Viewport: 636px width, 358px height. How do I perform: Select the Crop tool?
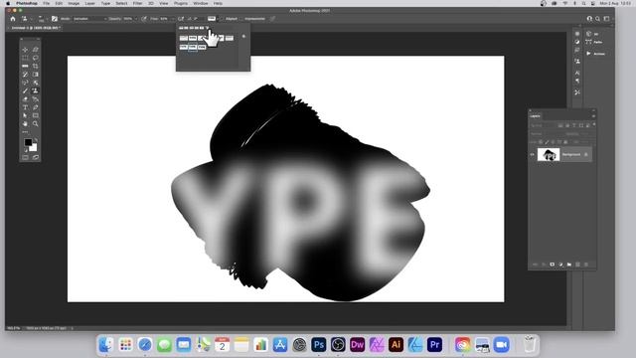(36, 66)
